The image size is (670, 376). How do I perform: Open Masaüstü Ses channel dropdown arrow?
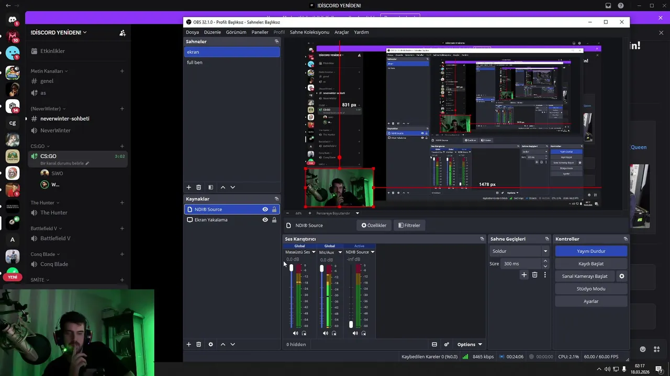(314, 252)
